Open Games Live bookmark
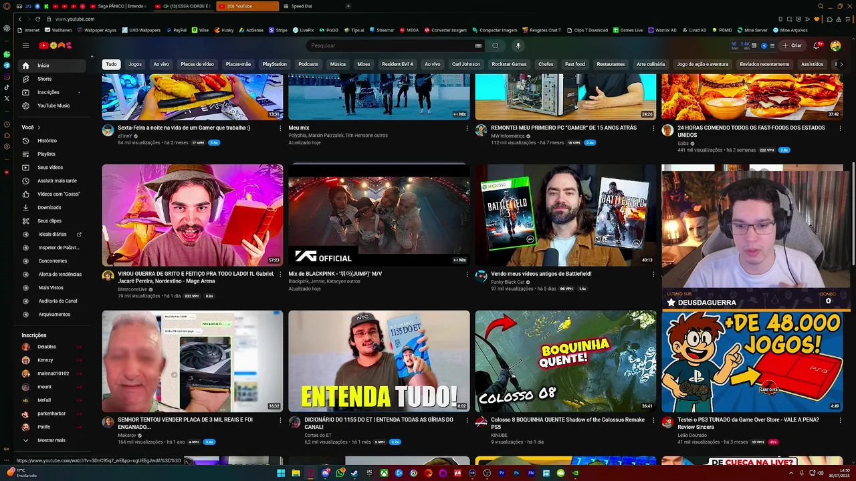The width and height of the screenshot is (856, 481). [x=628, y=30]
